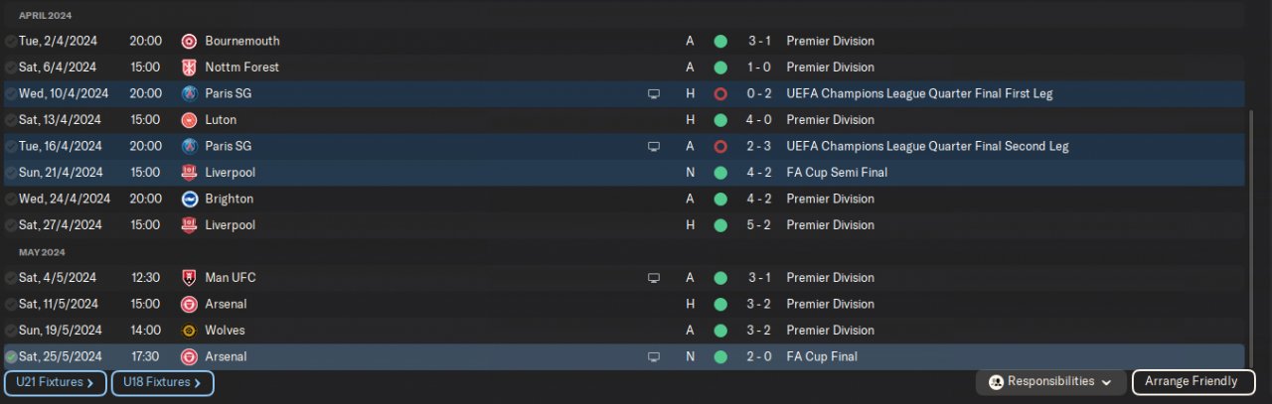1272x404 pixels.
Task: Click the Wolves club badge icon
Action: tap(189, 331)
